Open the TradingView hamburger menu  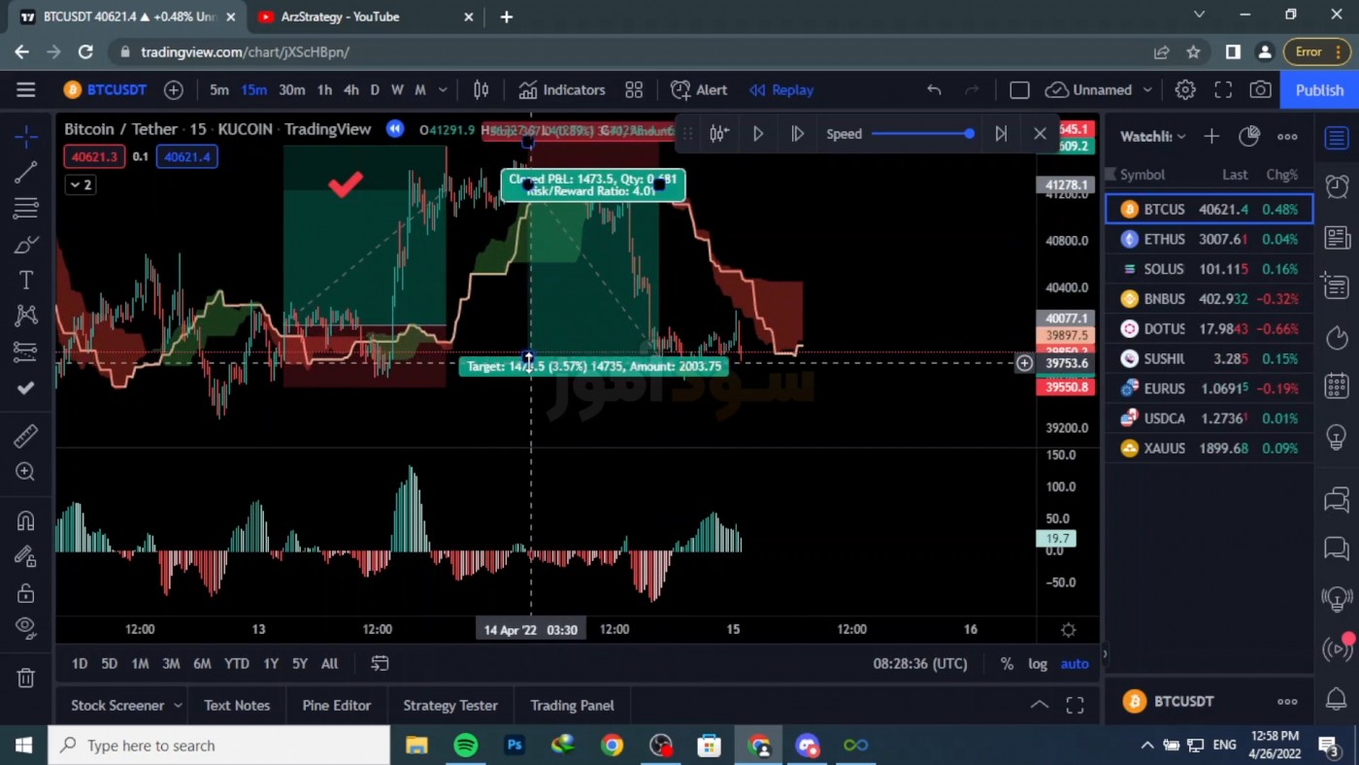click(26, 90)
